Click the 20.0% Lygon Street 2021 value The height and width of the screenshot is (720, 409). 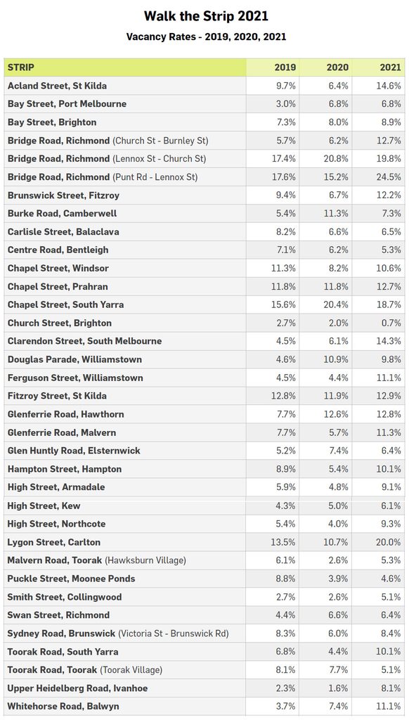click(389, 542)
